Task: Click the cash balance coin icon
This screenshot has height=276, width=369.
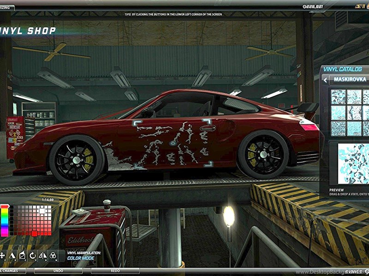Action: click(x=304, y=7)
